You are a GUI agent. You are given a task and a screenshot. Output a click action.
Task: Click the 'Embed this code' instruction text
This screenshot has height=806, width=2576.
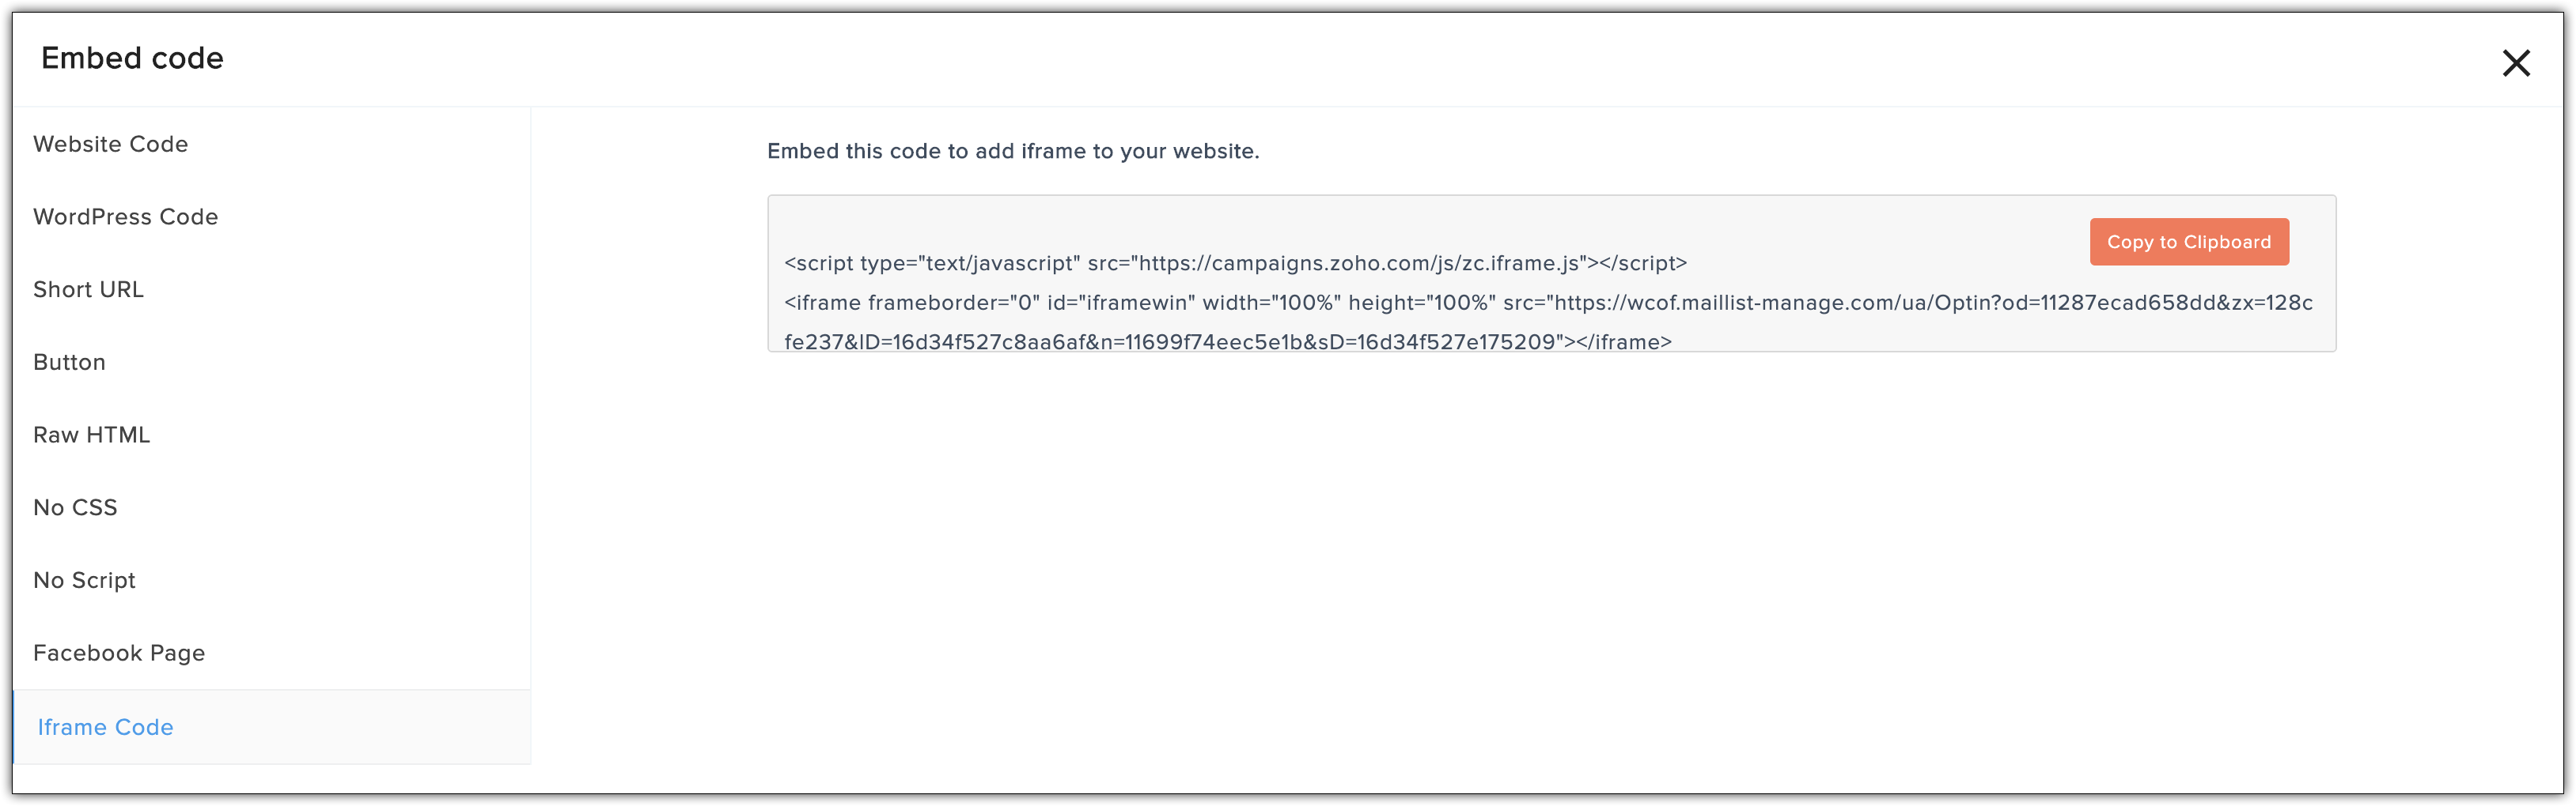(x=1013, y=152)
